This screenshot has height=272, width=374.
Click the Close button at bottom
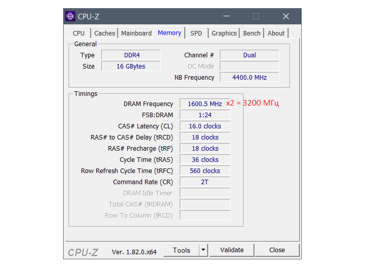(277, 250)
